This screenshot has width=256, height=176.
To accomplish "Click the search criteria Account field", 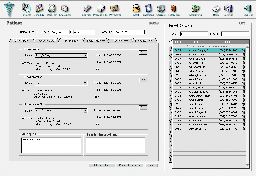I will 235,34.
